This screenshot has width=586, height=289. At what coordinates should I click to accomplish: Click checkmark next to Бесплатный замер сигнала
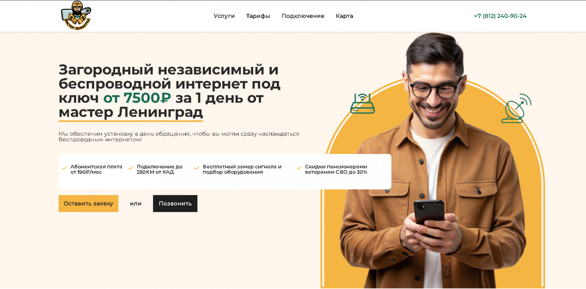click(197, 168)
